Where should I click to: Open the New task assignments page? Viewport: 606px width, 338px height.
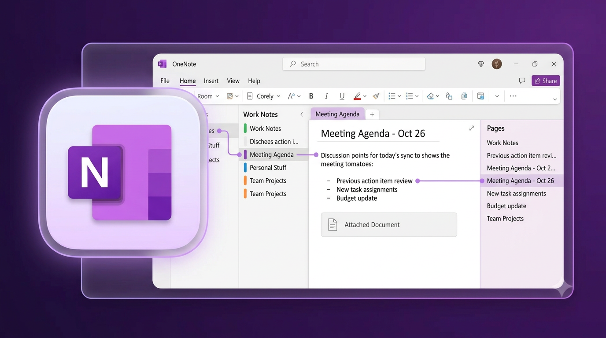click(516, 193)
